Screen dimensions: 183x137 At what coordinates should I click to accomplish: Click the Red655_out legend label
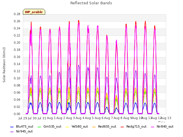point(107,126)
